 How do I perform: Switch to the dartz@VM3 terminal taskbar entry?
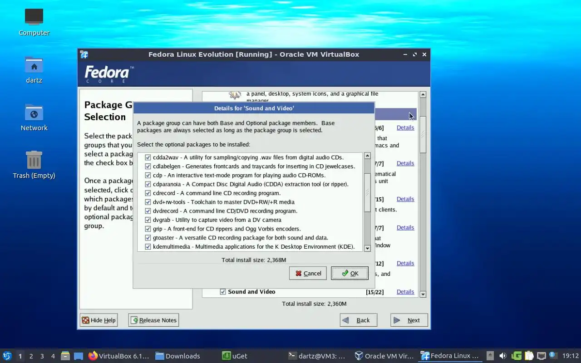[317, 356]
